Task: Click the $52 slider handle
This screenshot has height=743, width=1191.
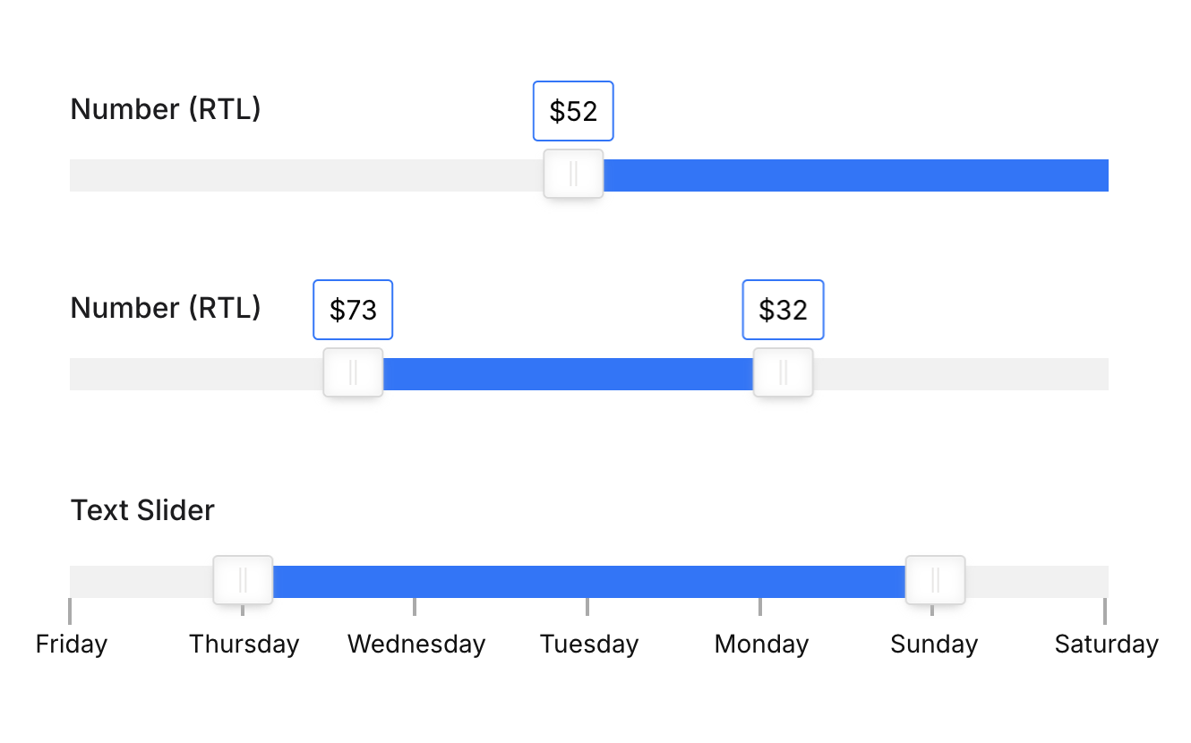Action: coord(573,174)
